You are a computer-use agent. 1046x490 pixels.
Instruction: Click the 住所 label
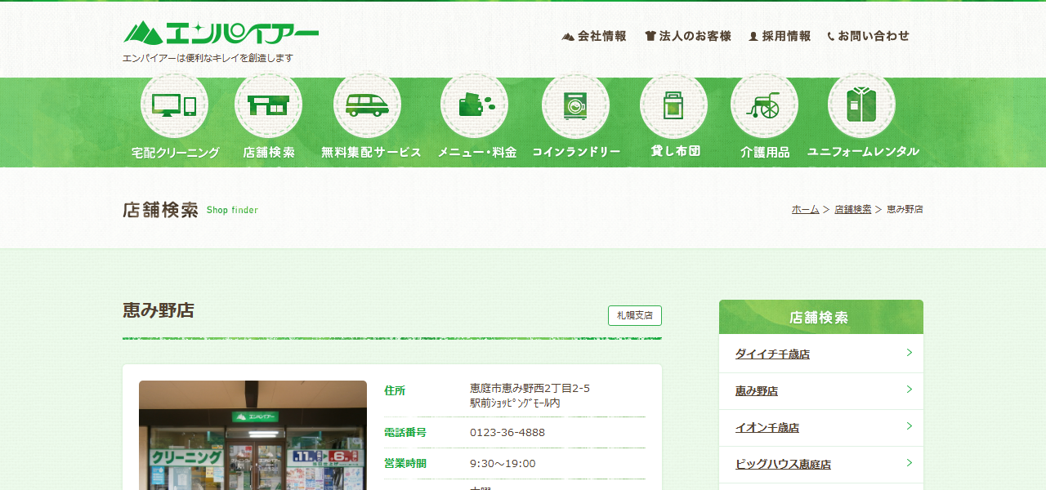click(x=395, y=391)
